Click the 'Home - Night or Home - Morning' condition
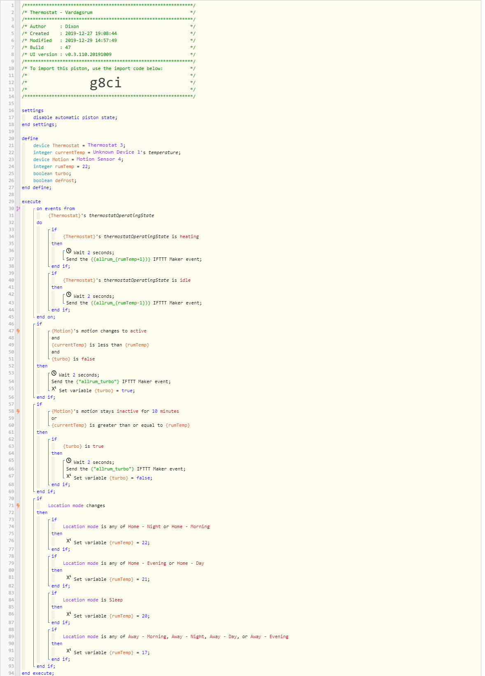 [136, 526]
